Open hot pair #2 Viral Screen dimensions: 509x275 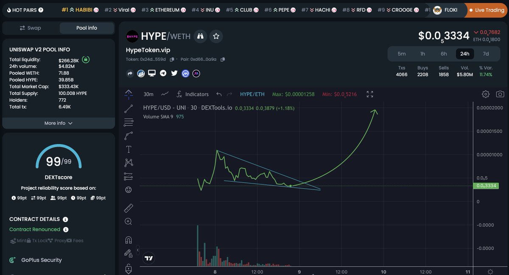(120, 10)
